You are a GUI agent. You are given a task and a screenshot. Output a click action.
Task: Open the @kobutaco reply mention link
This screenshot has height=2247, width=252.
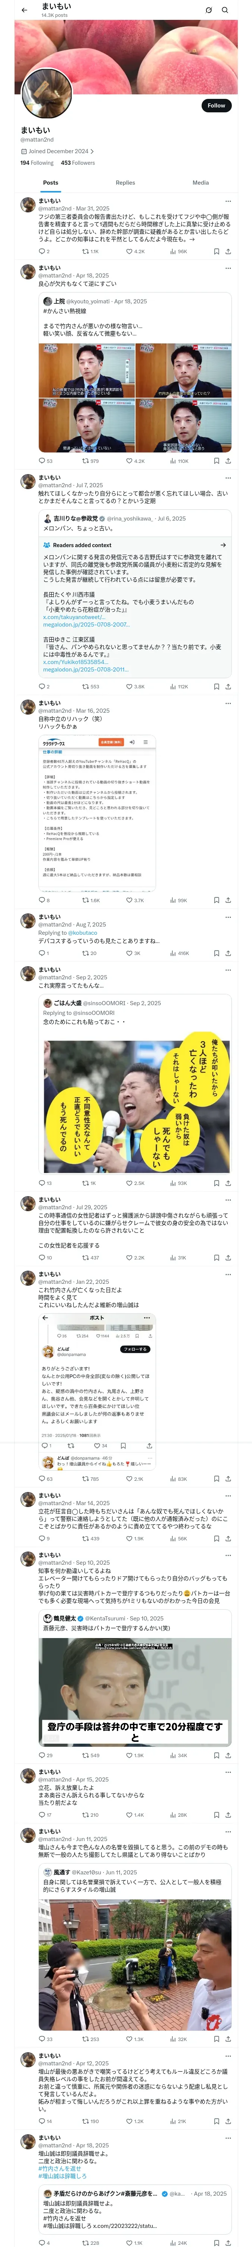(x=82, y=933)
